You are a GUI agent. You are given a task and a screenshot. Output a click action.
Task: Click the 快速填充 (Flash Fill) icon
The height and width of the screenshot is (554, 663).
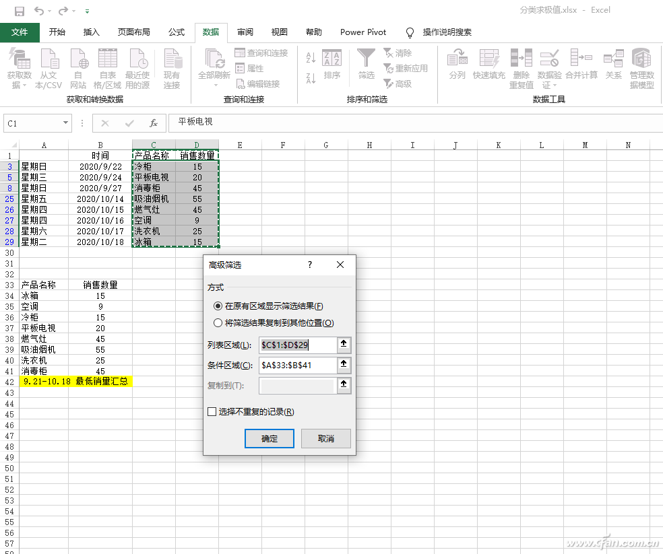coord(490,61)
